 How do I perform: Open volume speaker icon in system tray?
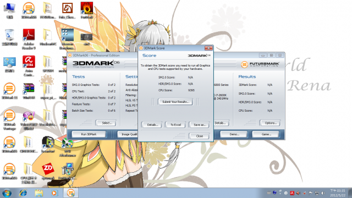coord(323,193)
